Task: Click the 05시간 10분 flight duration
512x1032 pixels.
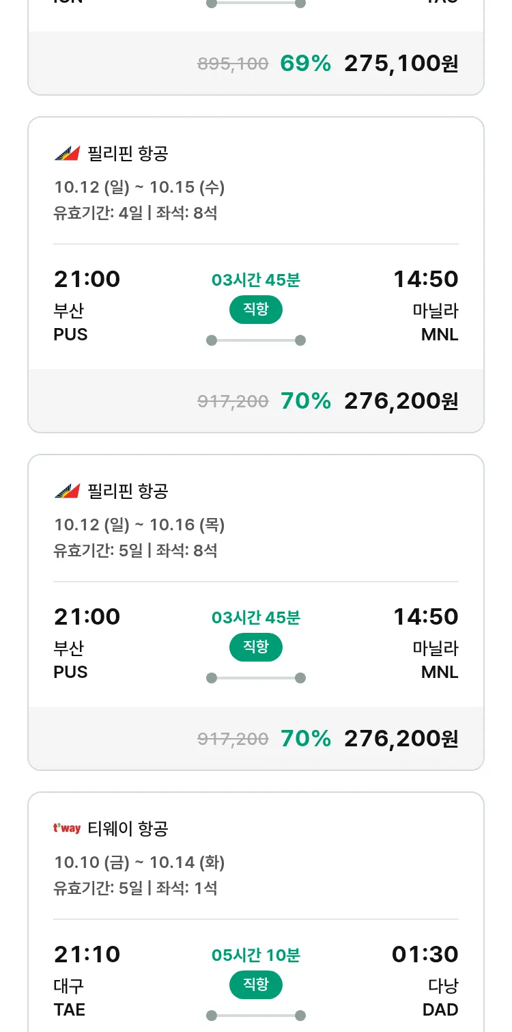Action: click(x=256, y=955)
